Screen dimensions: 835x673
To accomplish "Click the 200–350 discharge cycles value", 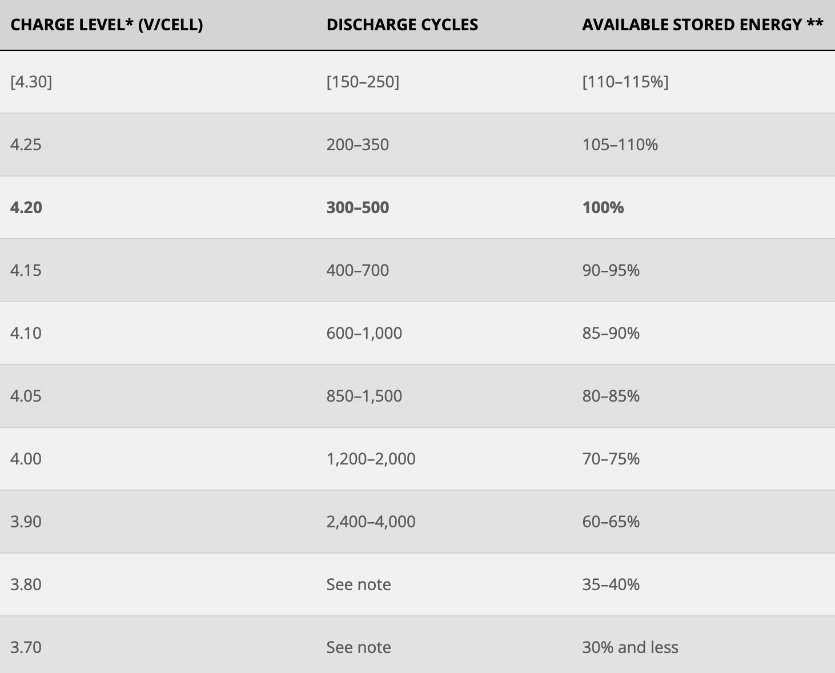I will 358,145.
